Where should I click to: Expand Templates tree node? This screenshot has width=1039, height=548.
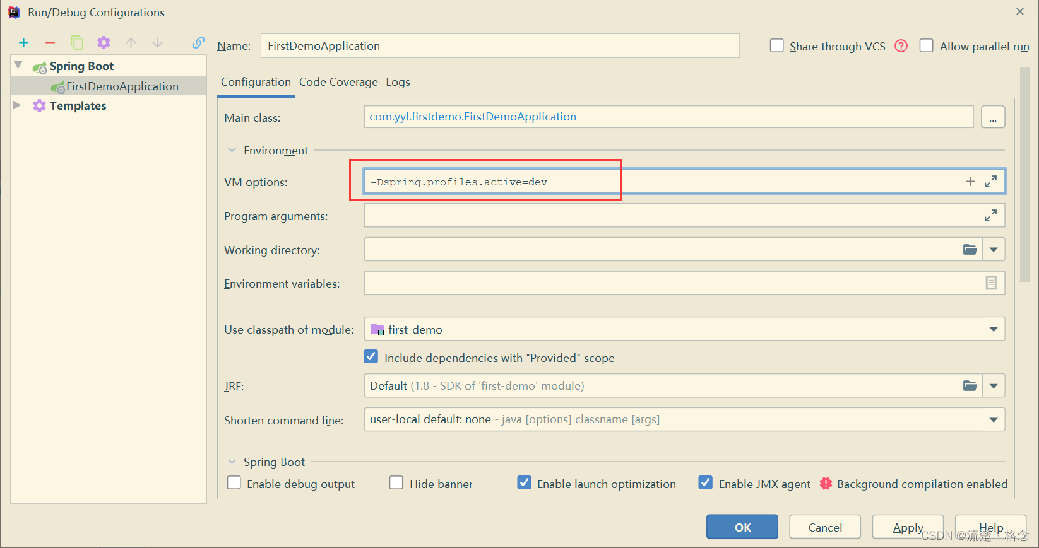18,105
